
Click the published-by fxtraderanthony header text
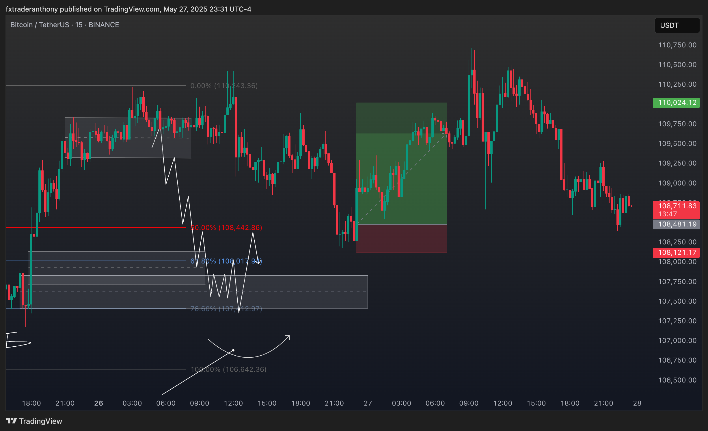(128, 9)
